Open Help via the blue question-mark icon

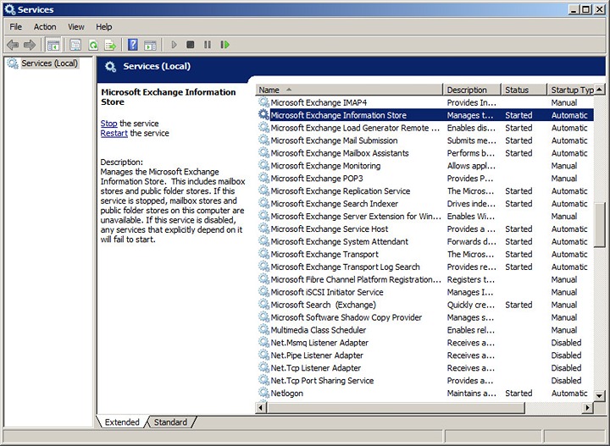click(x=132, y=45)
